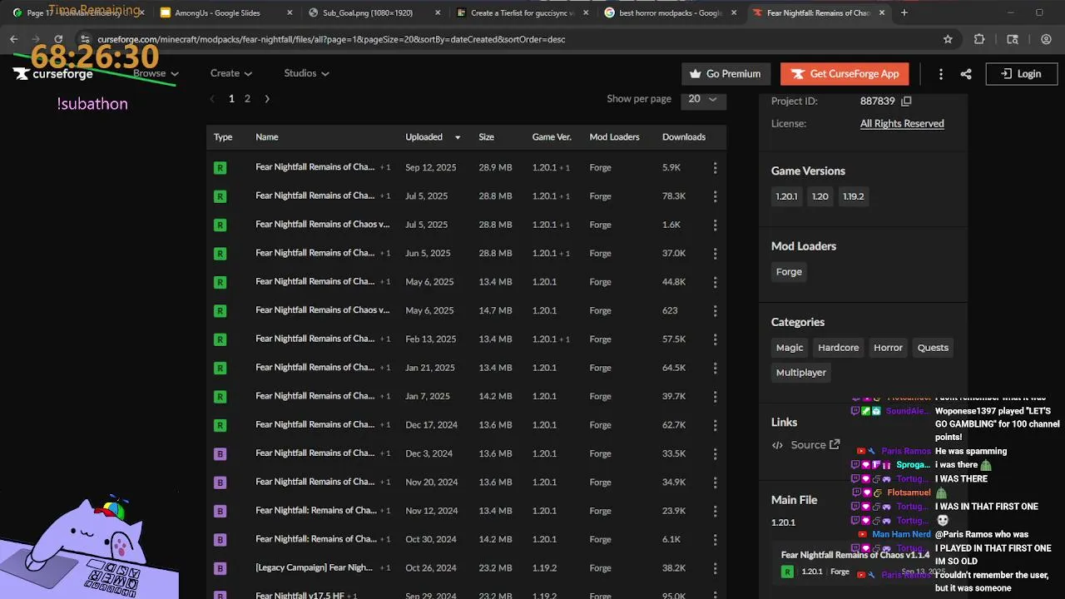Open the Hardcore category tag
This screenshot has width=1065, height=599.
(x=838, y=348)
